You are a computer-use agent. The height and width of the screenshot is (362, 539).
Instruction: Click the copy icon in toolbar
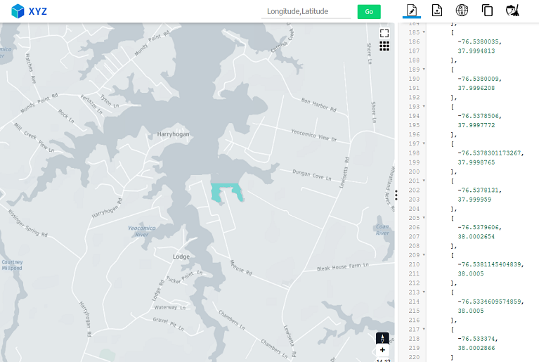pos(487,10)
